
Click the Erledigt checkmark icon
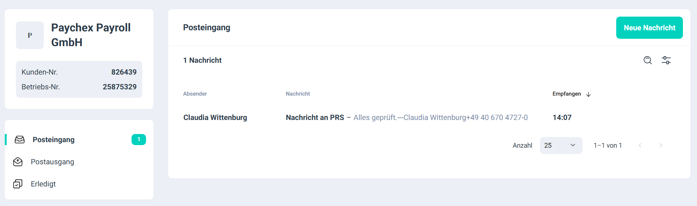(18, 184)
